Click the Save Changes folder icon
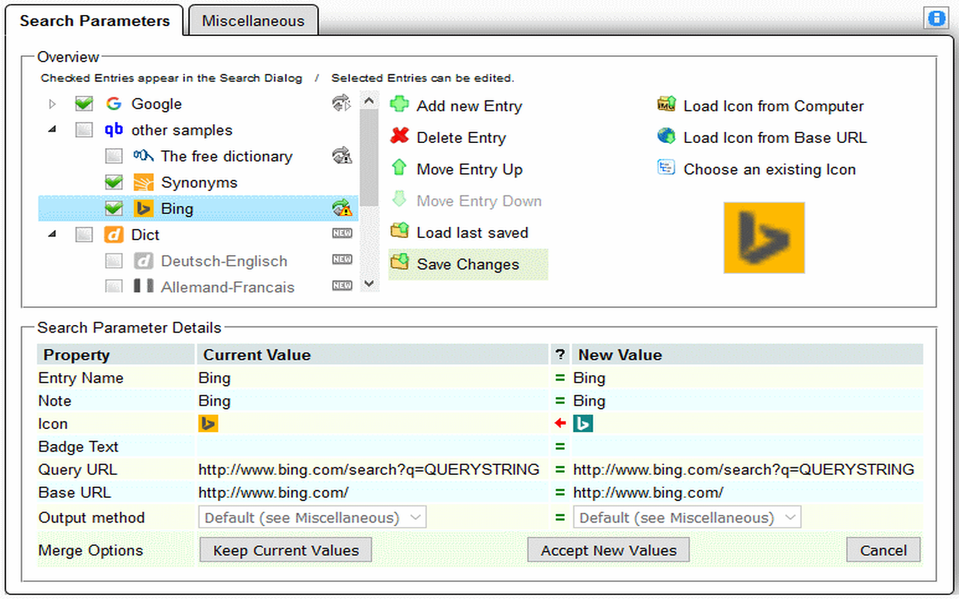The image size is (959, 599). click(x=400, y=262)
